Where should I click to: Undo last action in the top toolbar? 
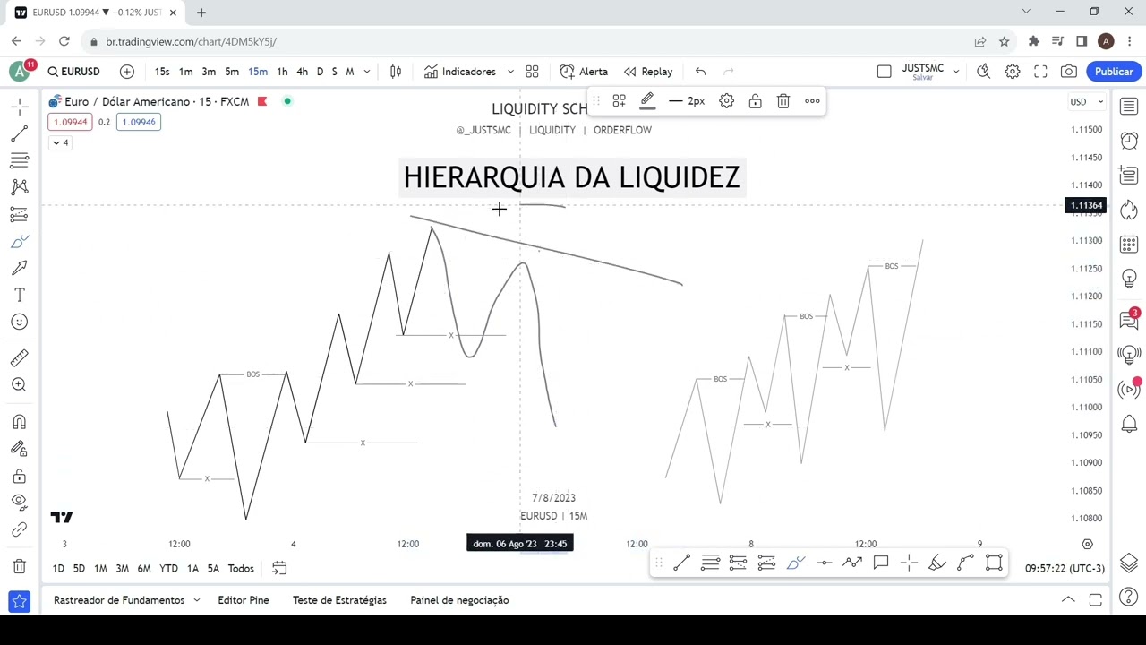[701, 72]
